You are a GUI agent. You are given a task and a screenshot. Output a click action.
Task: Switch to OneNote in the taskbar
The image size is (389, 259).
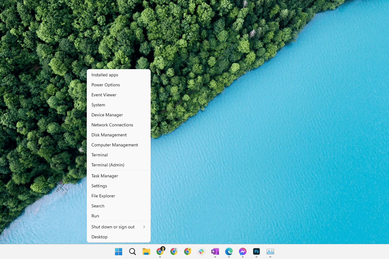215,251
